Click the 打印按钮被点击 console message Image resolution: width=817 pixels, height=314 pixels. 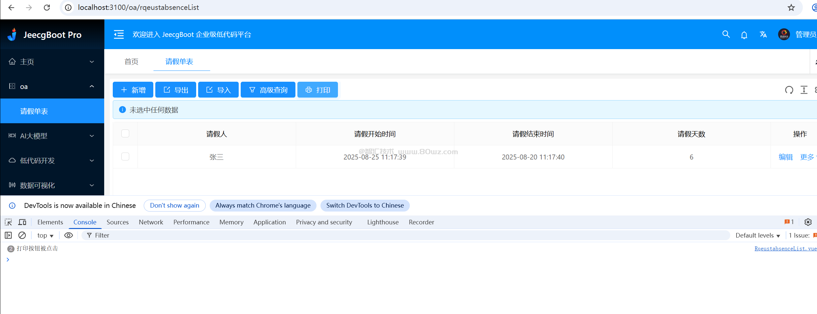(x=38, y=248)
